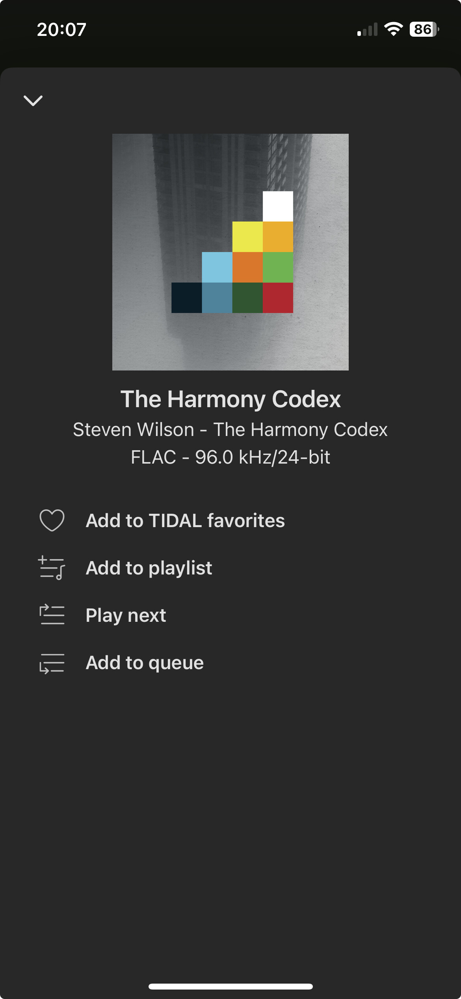The height and width of the screenshot is (999, 461).
Task: Choose Add to playlist option
Action: tap(149, 568)
